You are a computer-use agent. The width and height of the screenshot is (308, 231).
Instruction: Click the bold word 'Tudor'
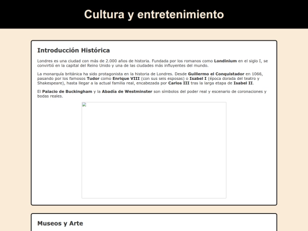[x=93, y=78]
